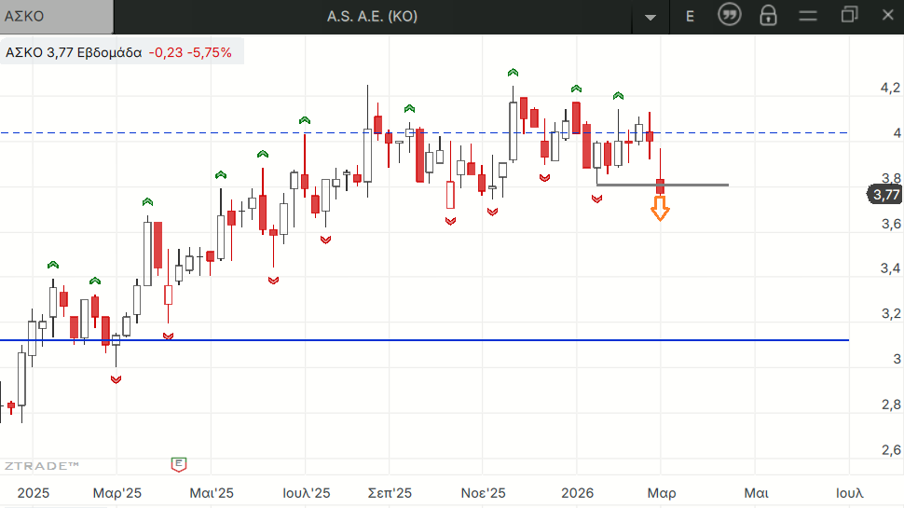This screenshot has width=904, height=508.
Task: Click the E event marker above the time axis
Action: tap(178, 463)
